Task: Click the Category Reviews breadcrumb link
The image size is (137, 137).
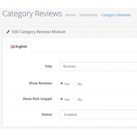Action: 116,15
